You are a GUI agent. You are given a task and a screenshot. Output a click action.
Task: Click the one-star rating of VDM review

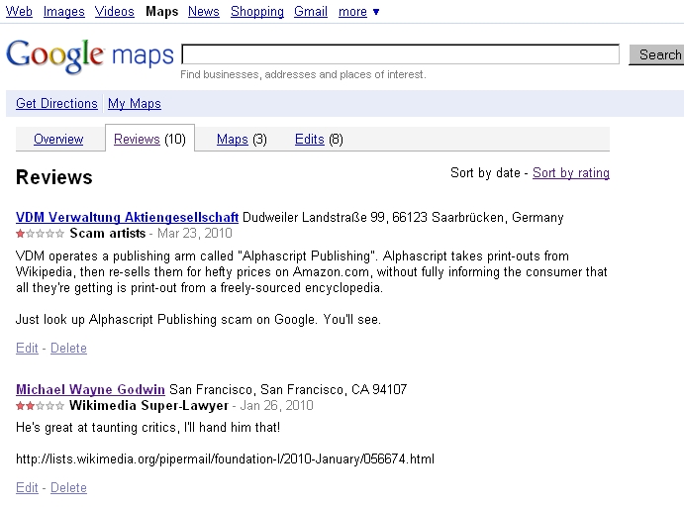coord(41,234)
